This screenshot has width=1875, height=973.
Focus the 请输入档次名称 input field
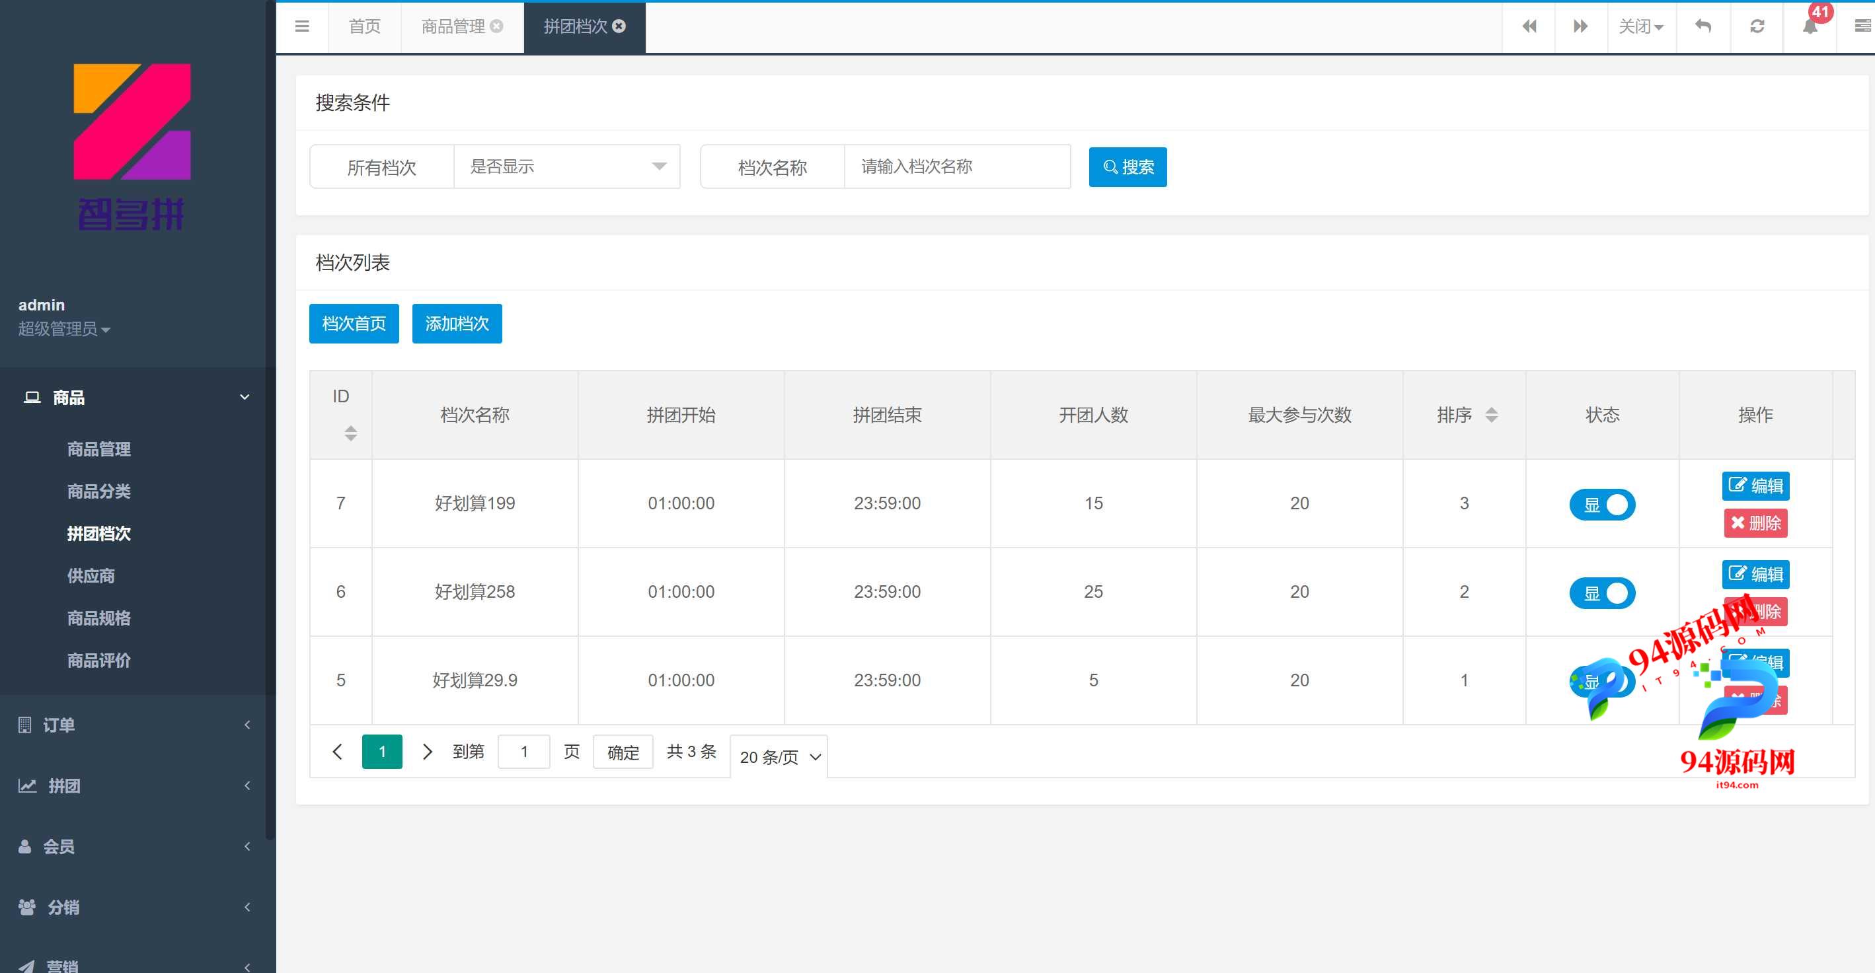(957, 166)
